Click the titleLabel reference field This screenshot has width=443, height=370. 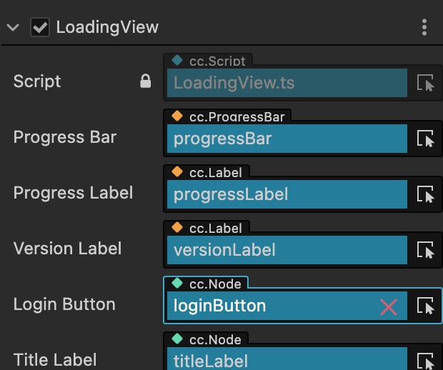pos(286,361)
